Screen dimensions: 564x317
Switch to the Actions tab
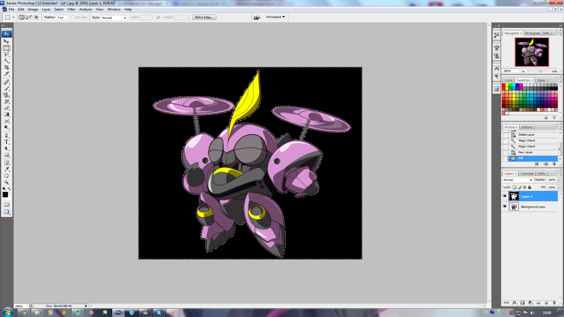[527, 127]
